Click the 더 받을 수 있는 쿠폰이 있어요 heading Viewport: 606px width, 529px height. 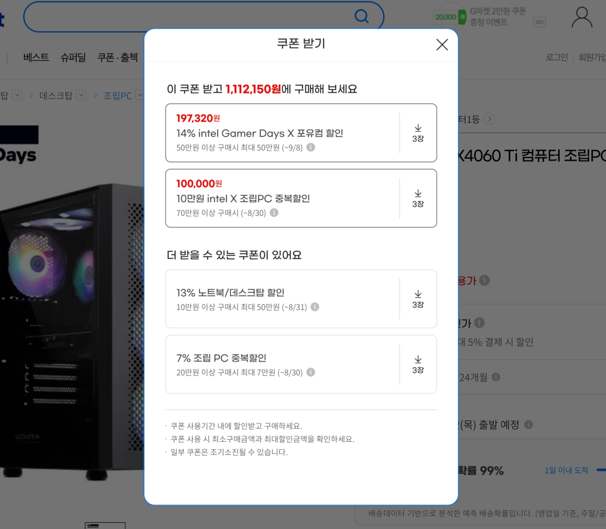[234, 255]
